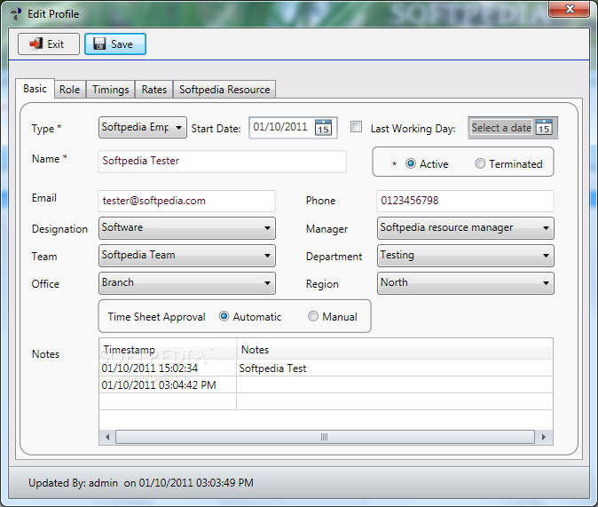598x507 pixels.
Task: Open the Start Date calendar picker icon
Action: tap(324, 128)
